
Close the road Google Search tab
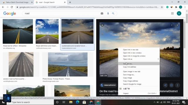pos(65,2)
